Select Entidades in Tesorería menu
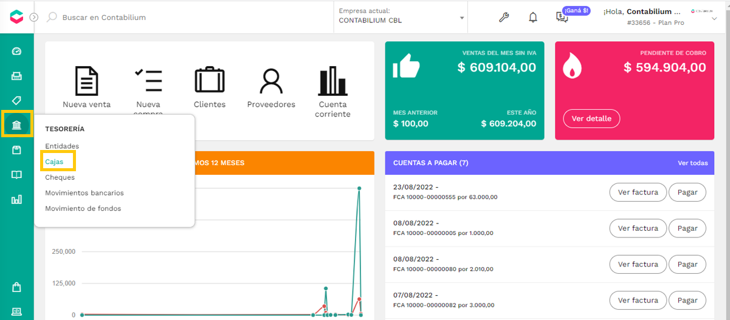Viewport: 730px width, 320px height. point(62,146)
